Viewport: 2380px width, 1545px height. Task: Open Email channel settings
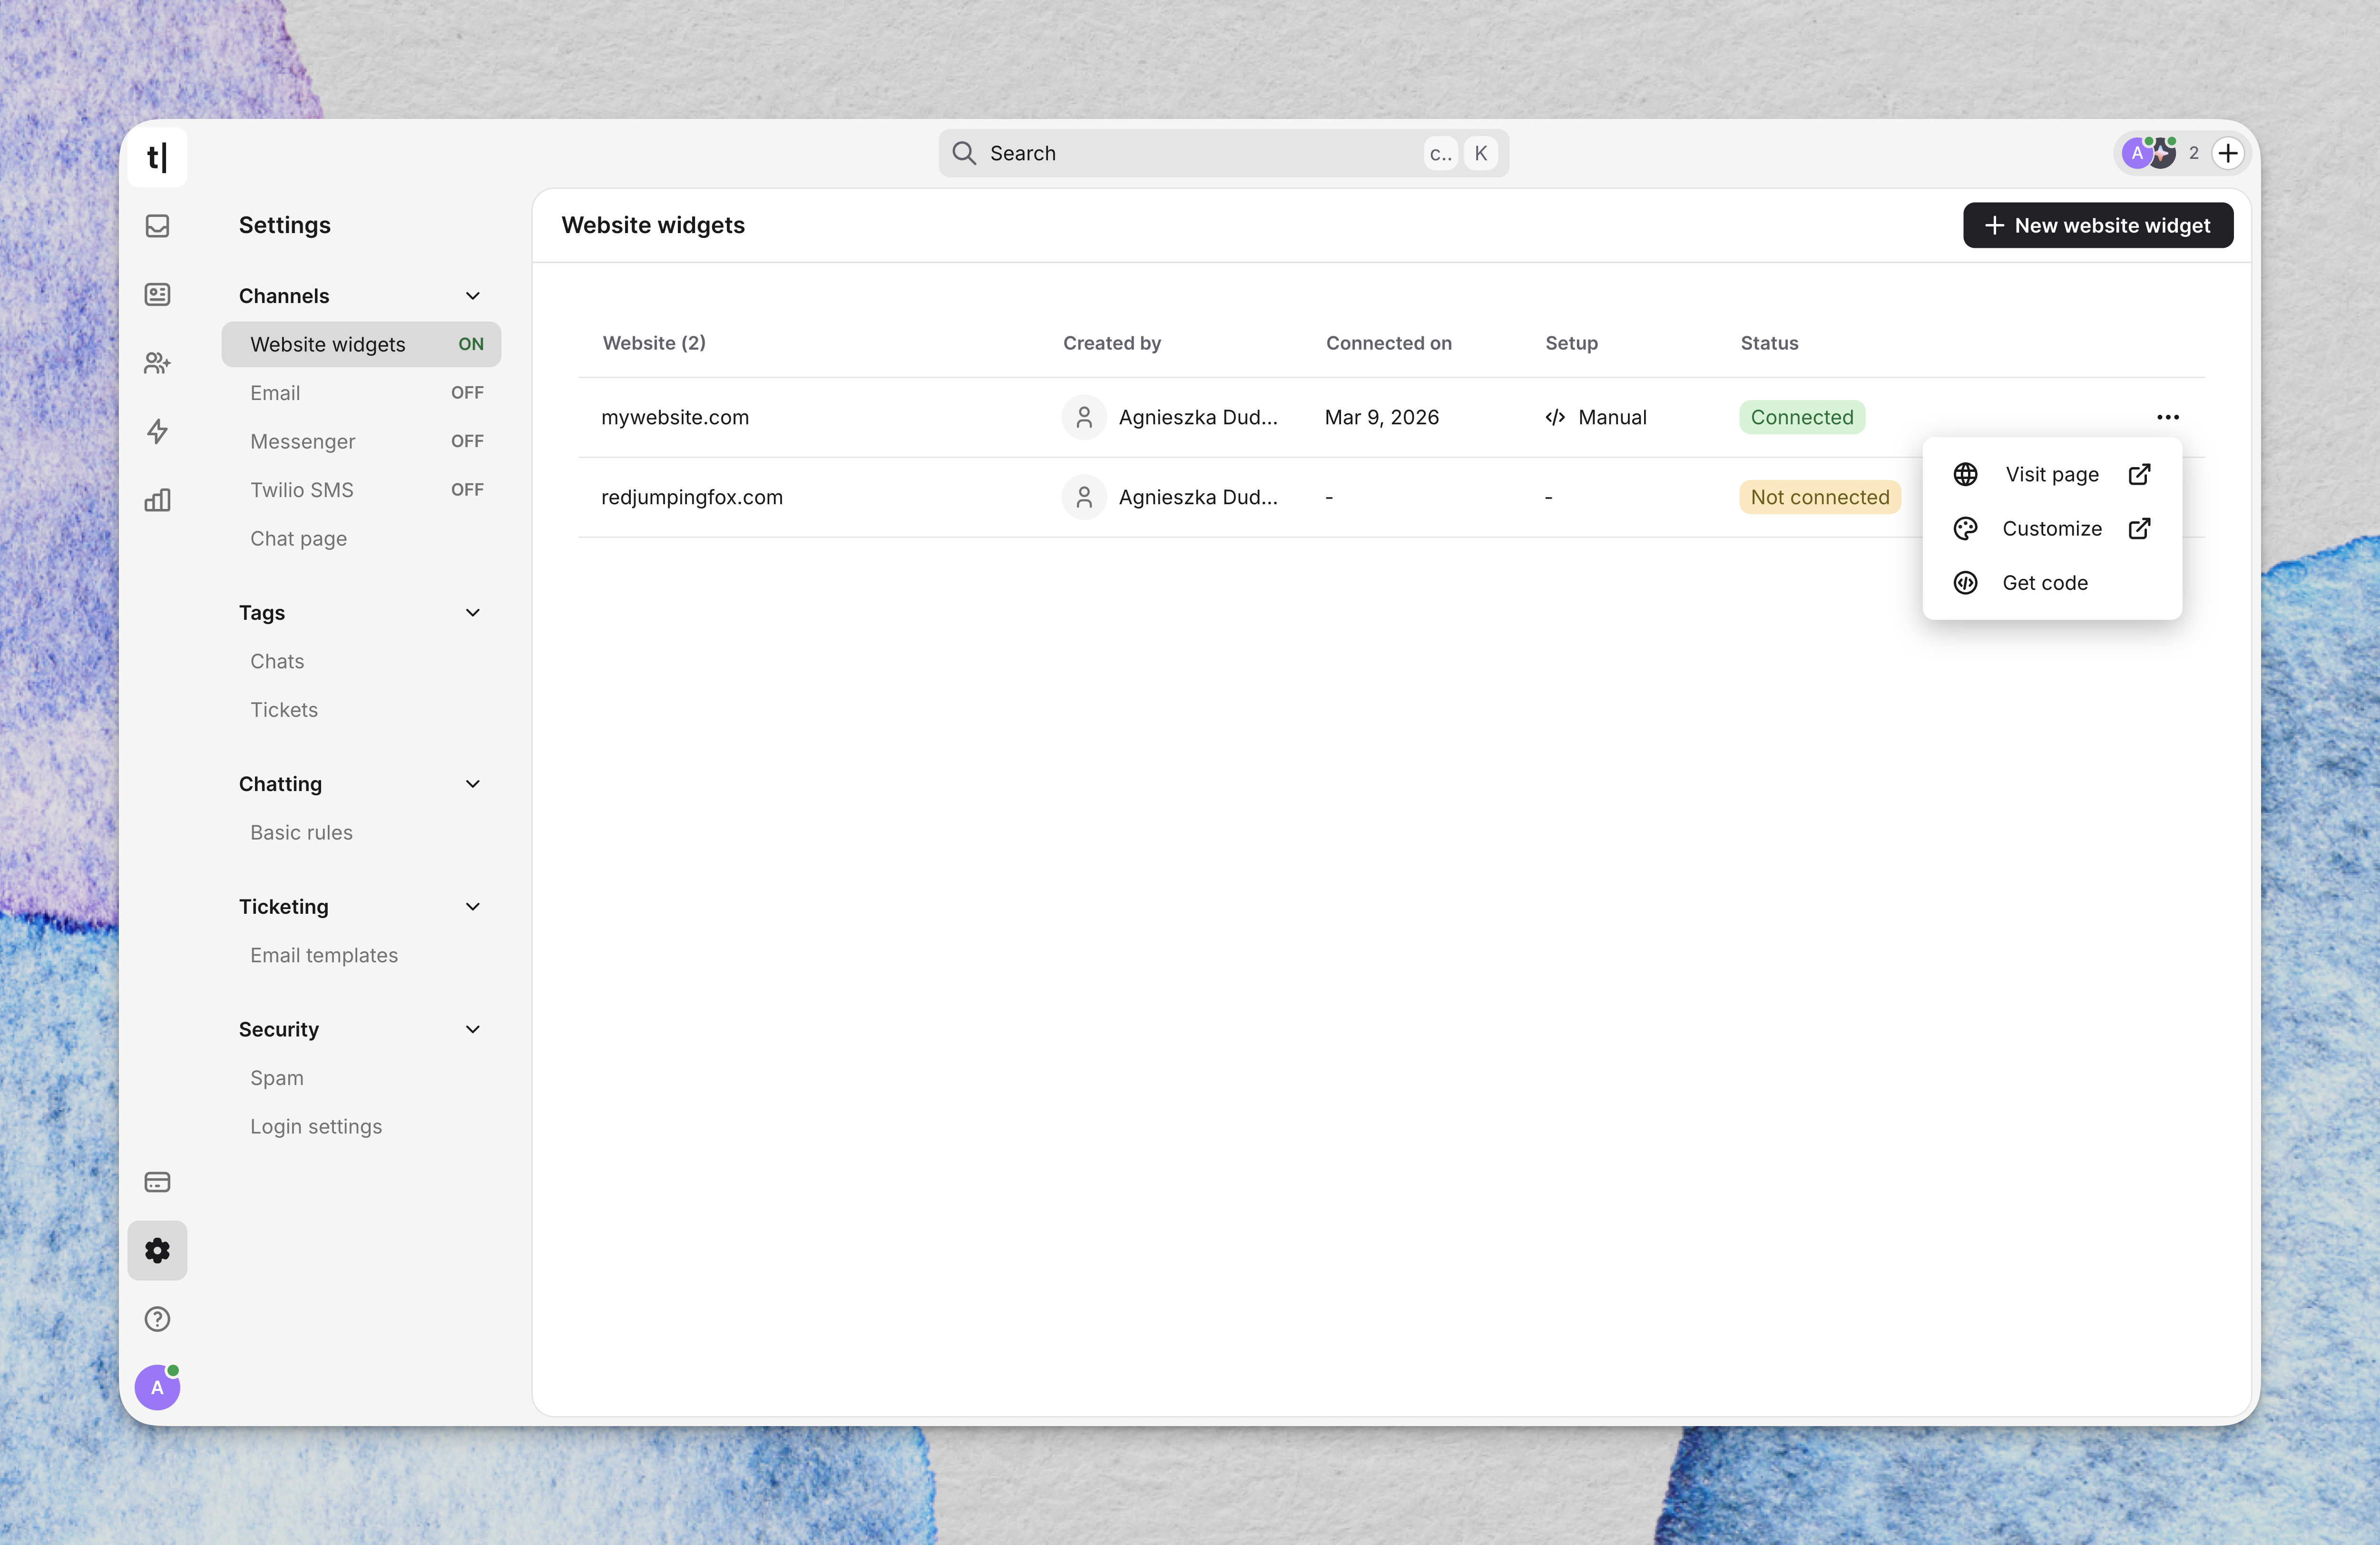click(x=361, y=393)
